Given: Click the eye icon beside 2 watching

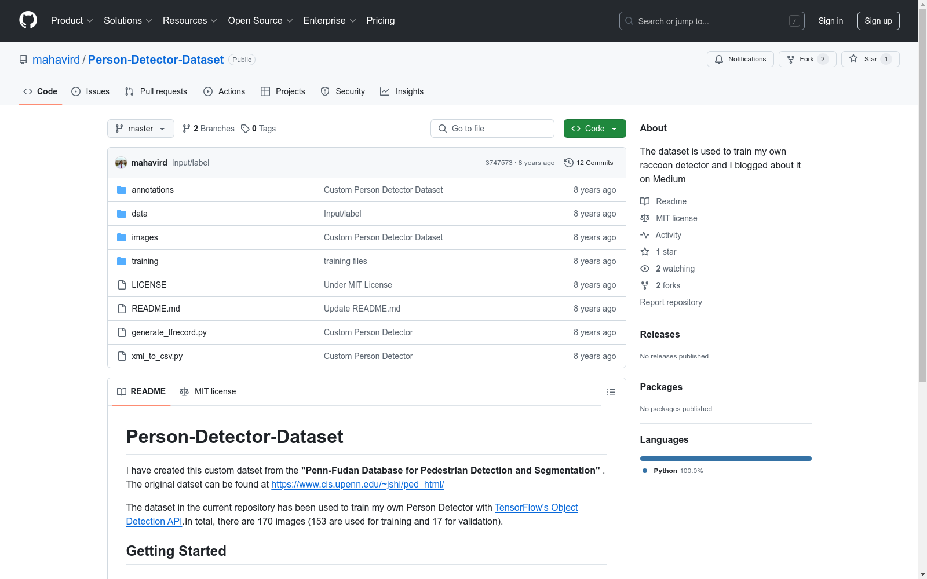Looking at the screenshot, I should (645, 269).
